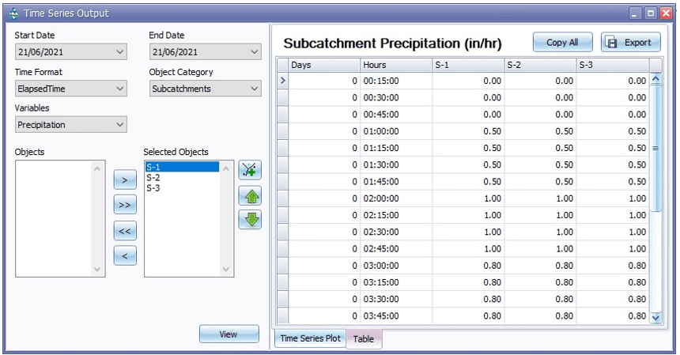Maximize the Time Series Output window
This screenshot has height=355, width=680.
point(651,13)
